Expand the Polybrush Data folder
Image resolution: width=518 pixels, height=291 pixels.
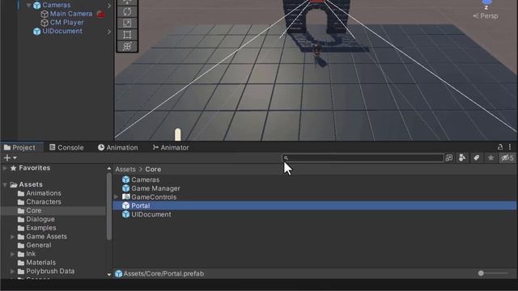[x=12, y=272]
